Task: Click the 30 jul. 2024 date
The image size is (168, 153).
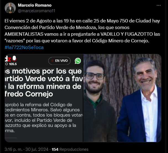Action: (x=37, y=149)
